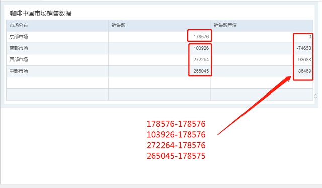The height and width of the screenshot is (188, 322).
Task: Select the 西部市场 row label
Action: (x=19, y=60)
